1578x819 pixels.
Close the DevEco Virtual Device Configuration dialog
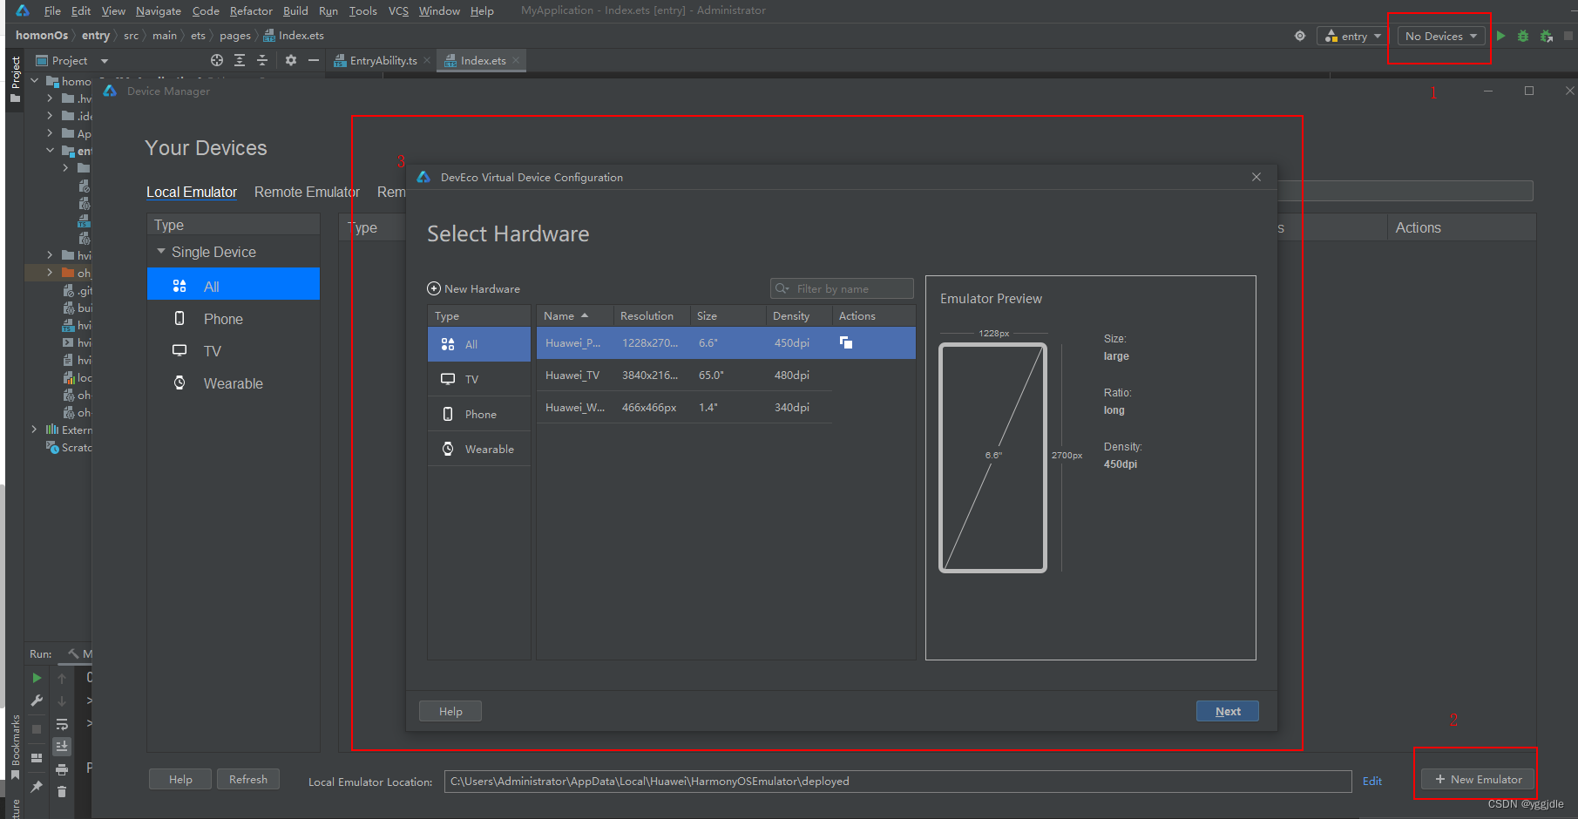click(1256, 177)
